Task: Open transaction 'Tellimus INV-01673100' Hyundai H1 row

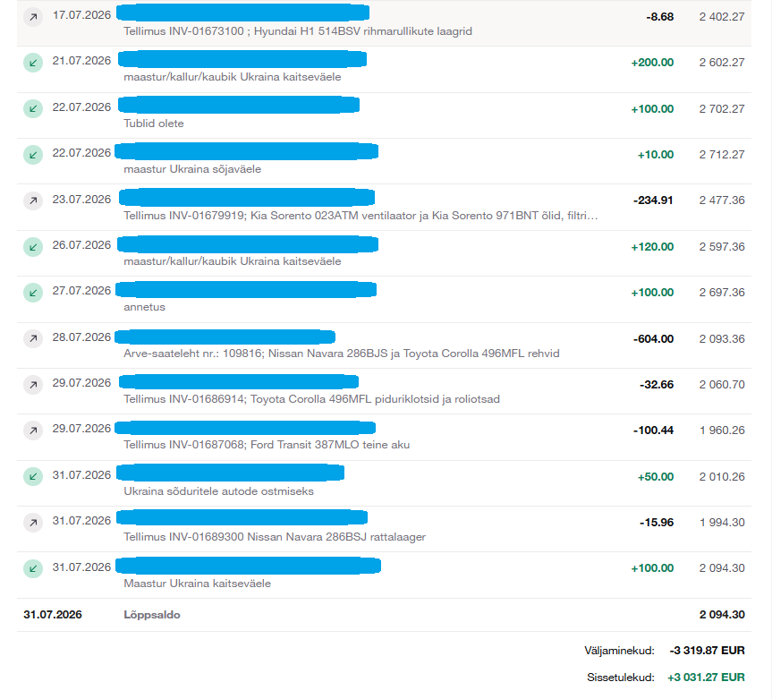Action: pos(384,23)
